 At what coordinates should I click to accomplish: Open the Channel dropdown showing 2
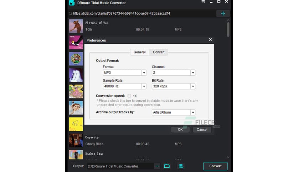tap(174, 72)
